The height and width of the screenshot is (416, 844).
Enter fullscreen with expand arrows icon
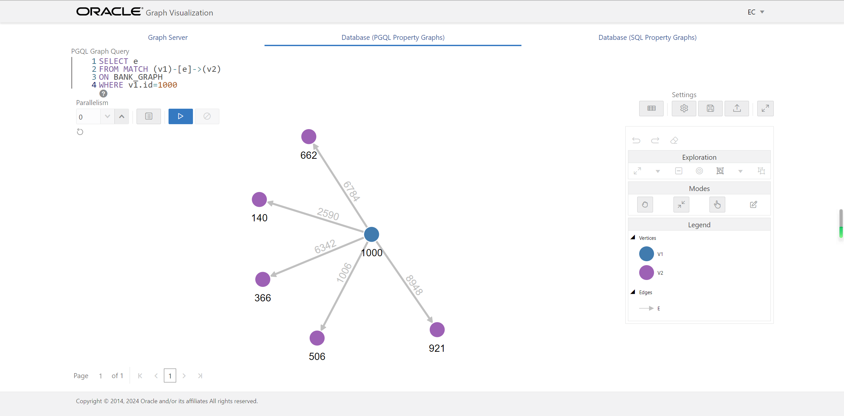pos(765,108)
